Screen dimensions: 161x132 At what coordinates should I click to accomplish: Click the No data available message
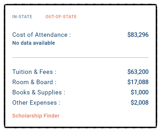click(x=34, y=43)
